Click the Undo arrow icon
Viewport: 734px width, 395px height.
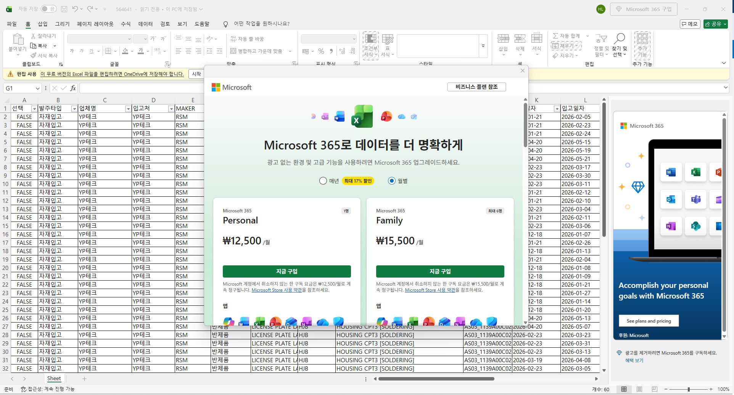[76, 9]
